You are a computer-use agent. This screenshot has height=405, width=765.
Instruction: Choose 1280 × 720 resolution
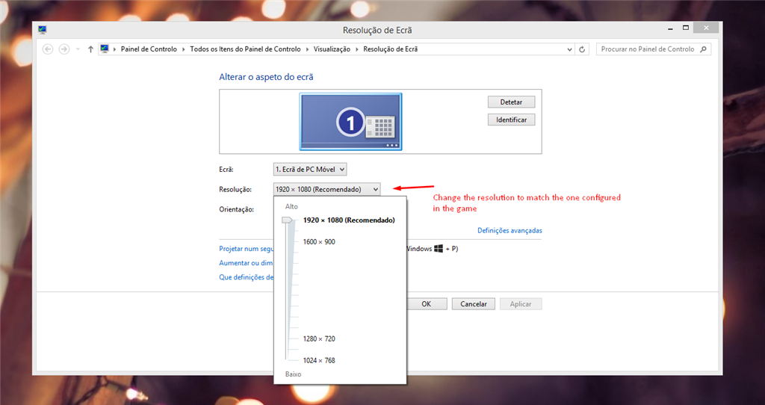click(x=319, y=338)
